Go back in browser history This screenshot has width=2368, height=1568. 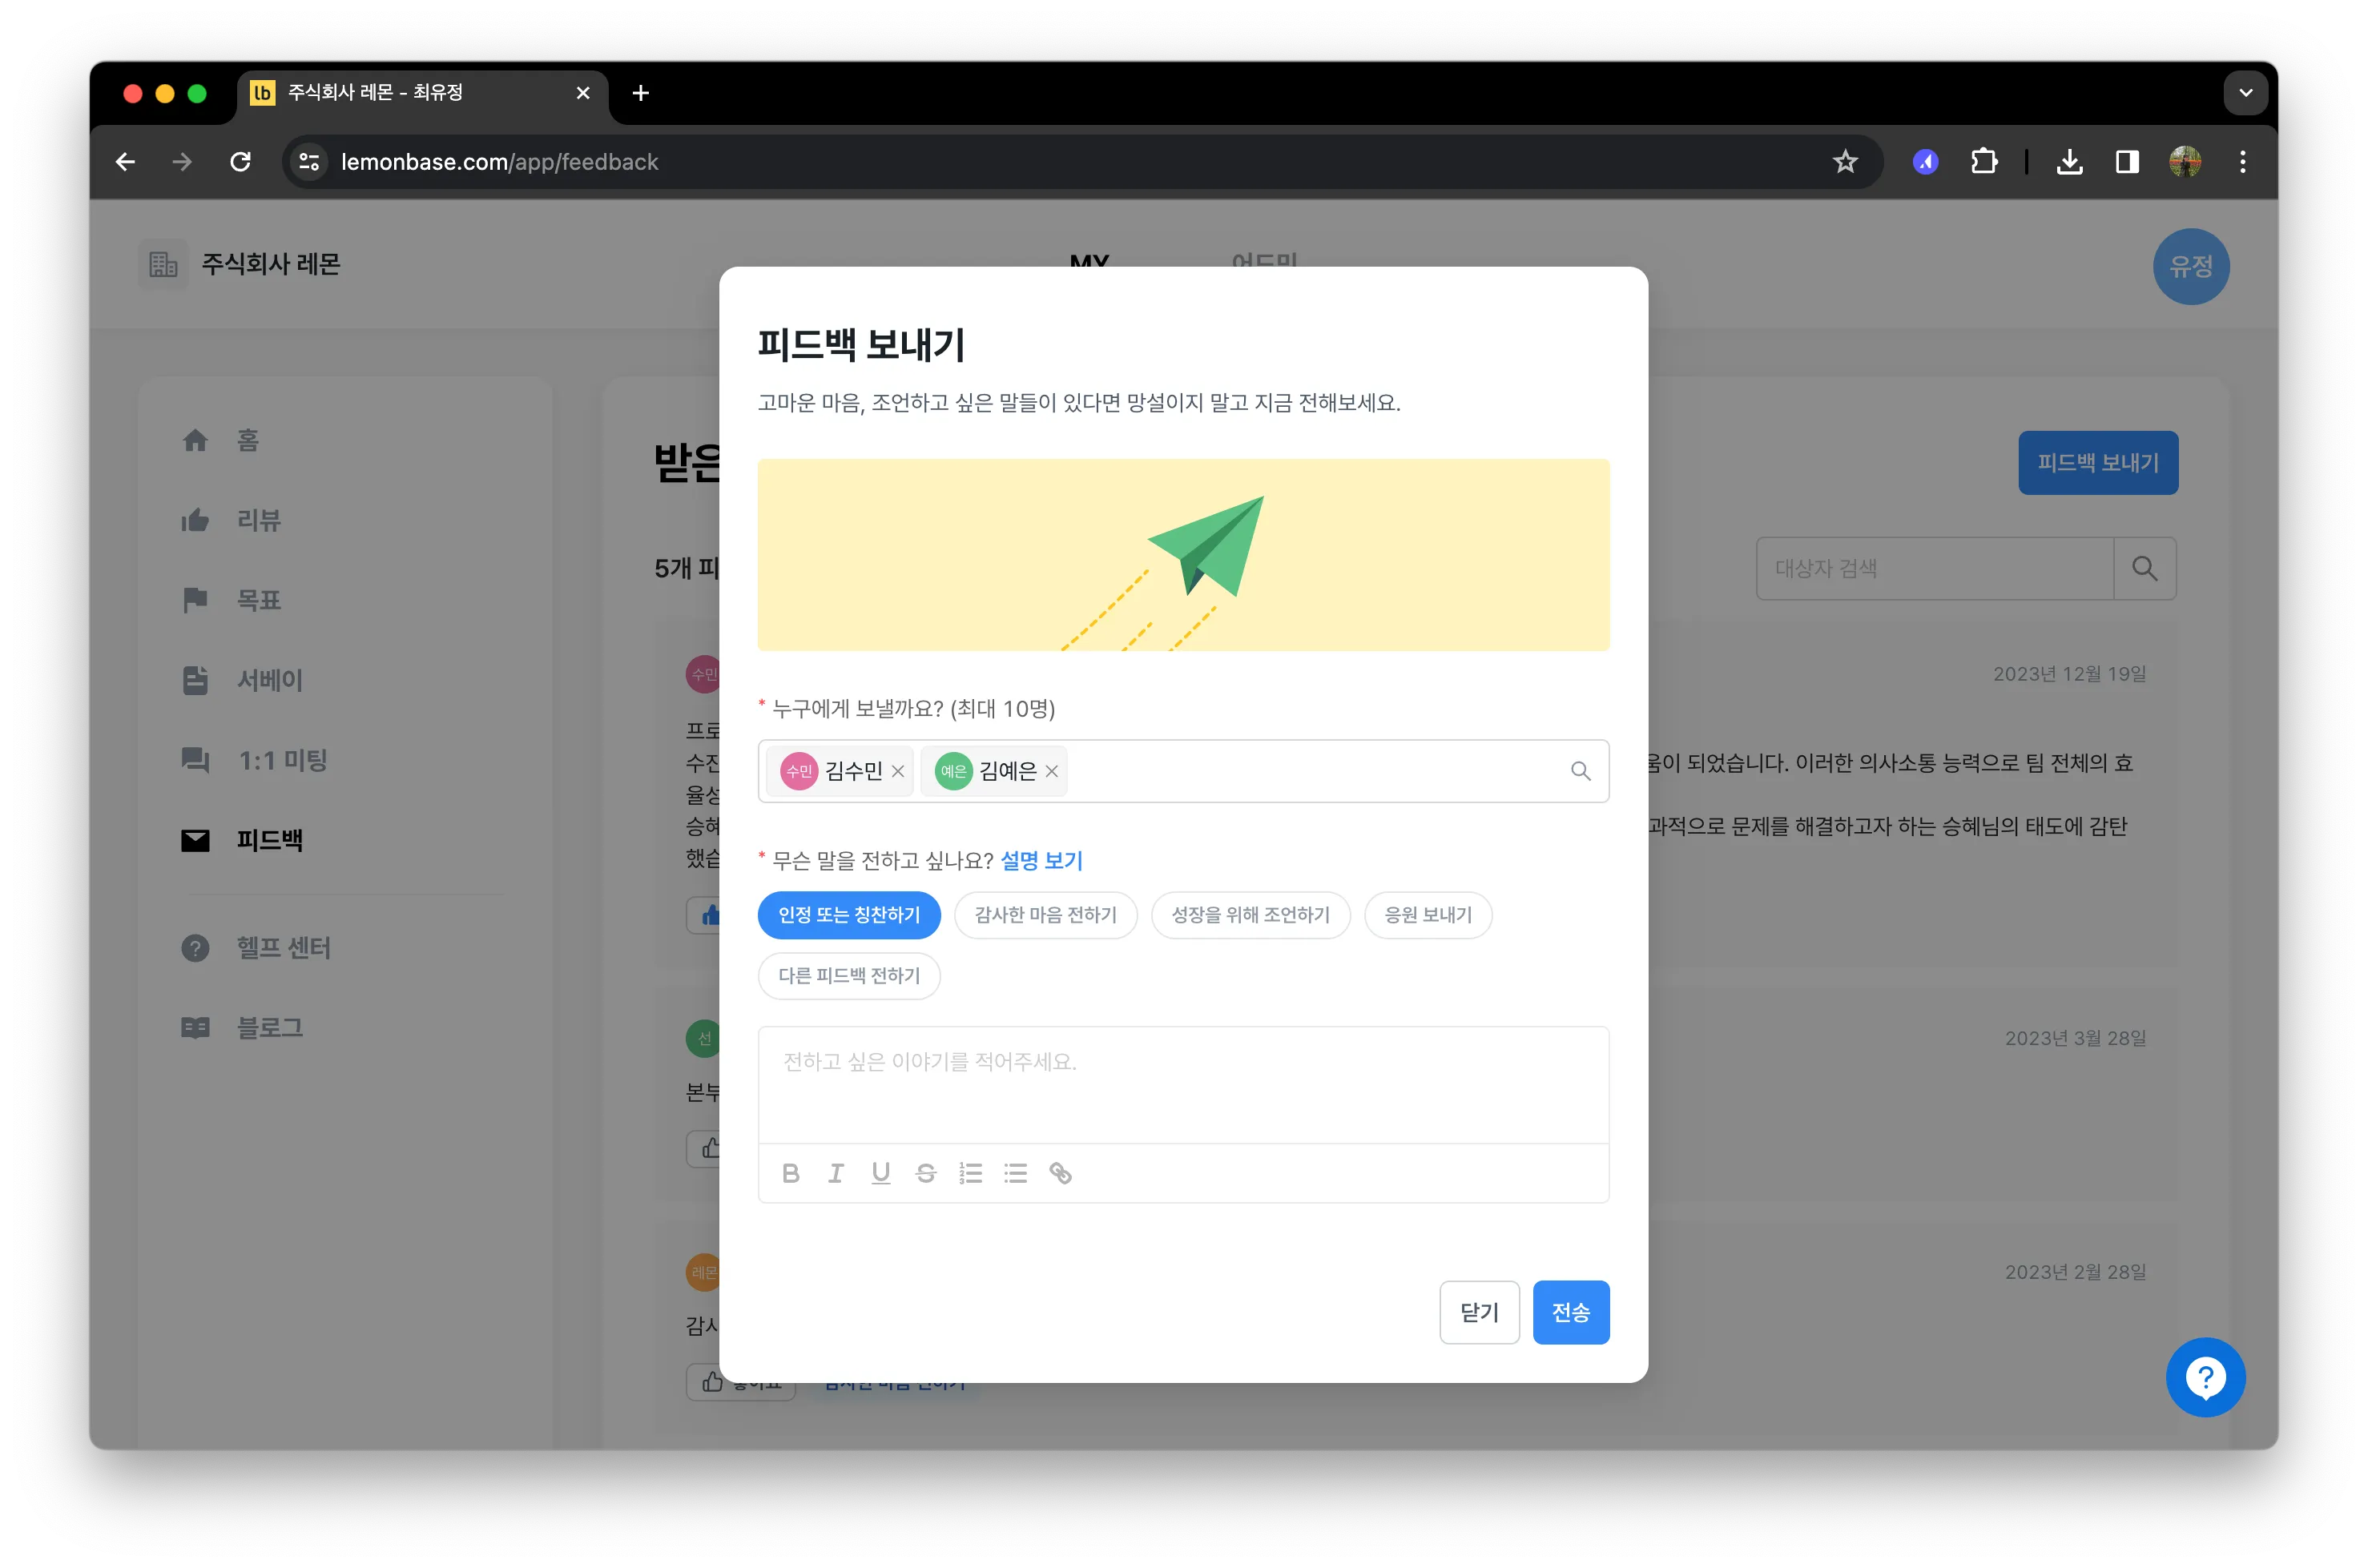(125, 162)
